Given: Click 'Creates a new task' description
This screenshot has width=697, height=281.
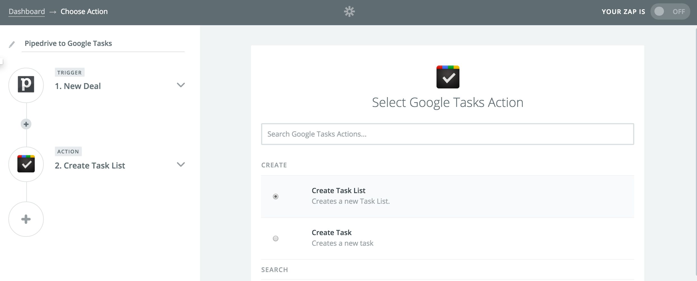Looking at the screenshot, I should coord(343,243).
